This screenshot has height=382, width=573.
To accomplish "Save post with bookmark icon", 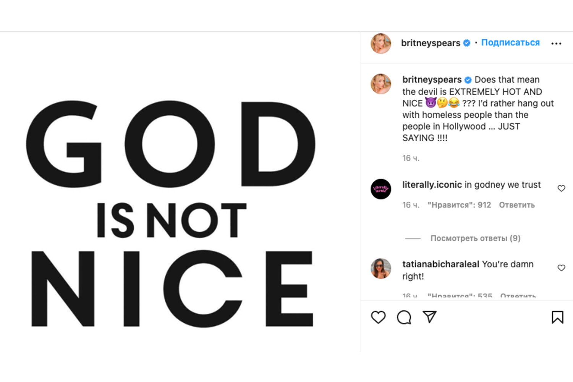I will coord(557,317).
